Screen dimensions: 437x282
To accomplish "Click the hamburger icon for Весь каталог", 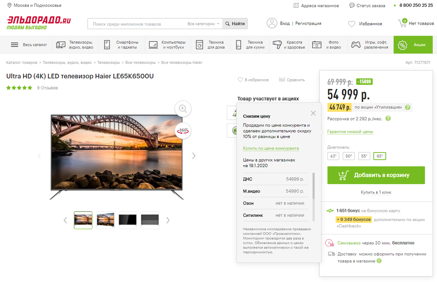I will pyautogui.click(x=15, y=45).
